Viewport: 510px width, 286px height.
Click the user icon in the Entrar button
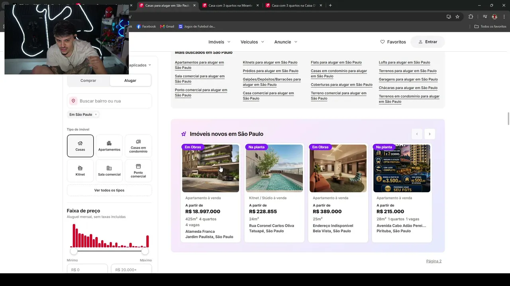pos(420,42)
